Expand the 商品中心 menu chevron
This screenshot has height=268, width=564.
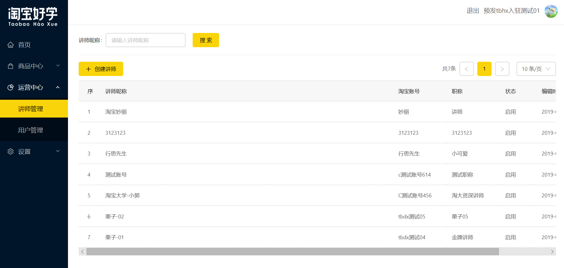(58, 66)
